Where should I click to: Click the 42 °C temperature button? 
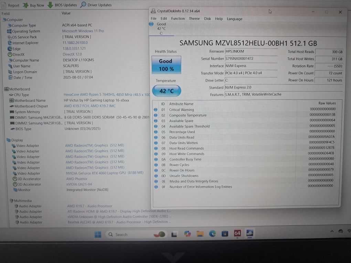[x=167, y=91]
